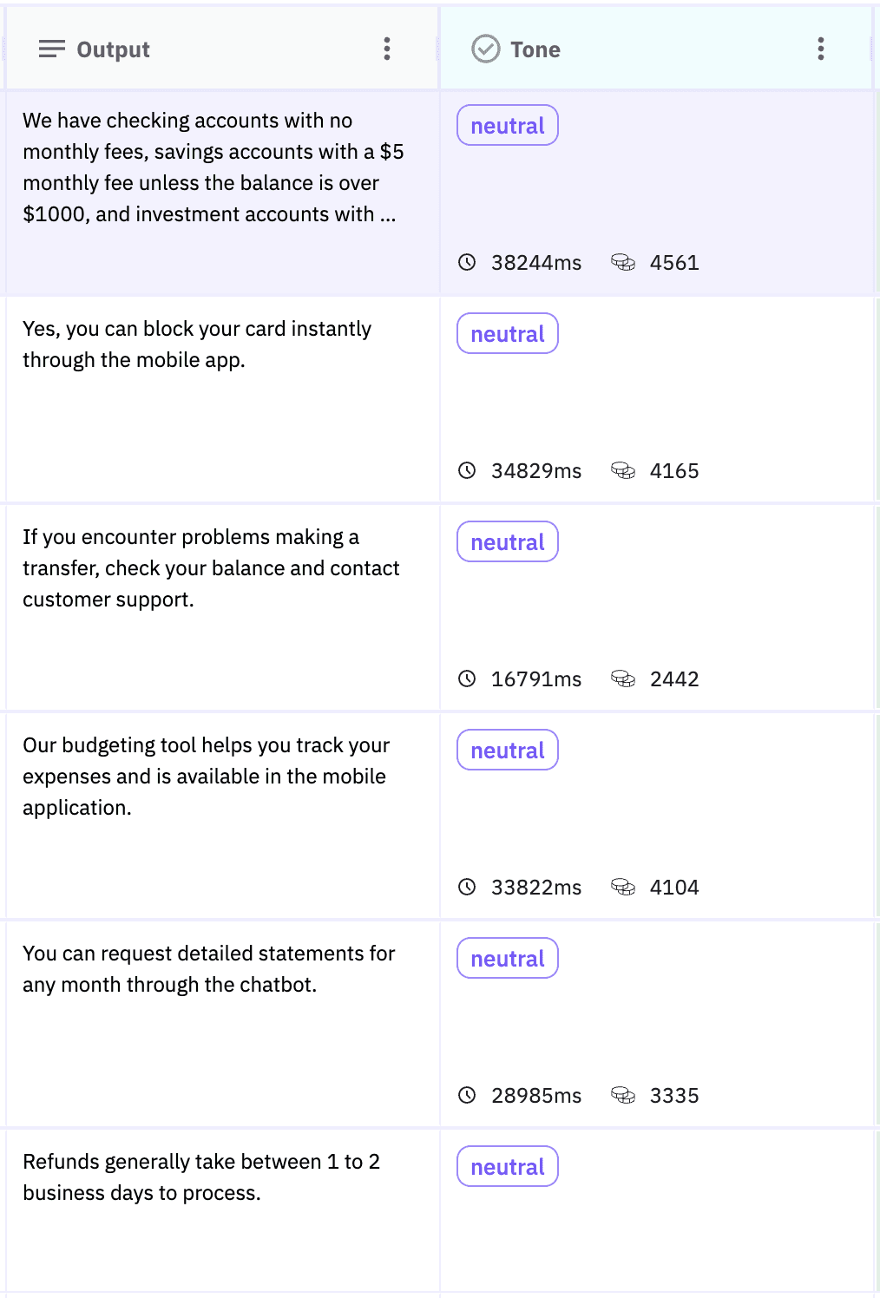Click the Tone checkmark circle icon
Screen dimensions: 880x1298
486,49
